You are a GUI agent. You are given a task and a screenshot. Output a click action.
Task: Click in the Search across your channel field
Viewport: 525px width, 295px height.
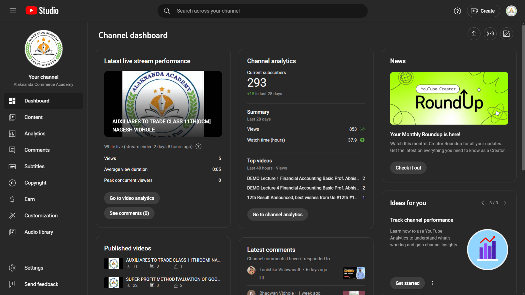[x=262, y=11]
